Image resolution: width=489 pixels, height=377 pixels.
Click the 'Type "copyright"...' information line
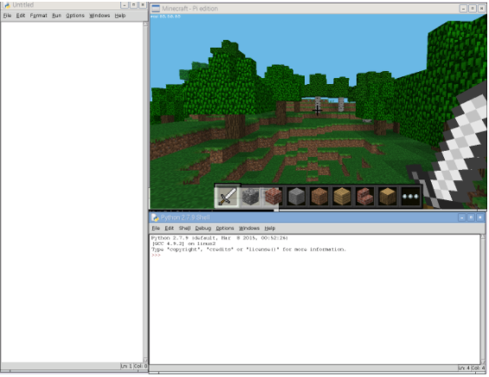click(x=248, y=250)
